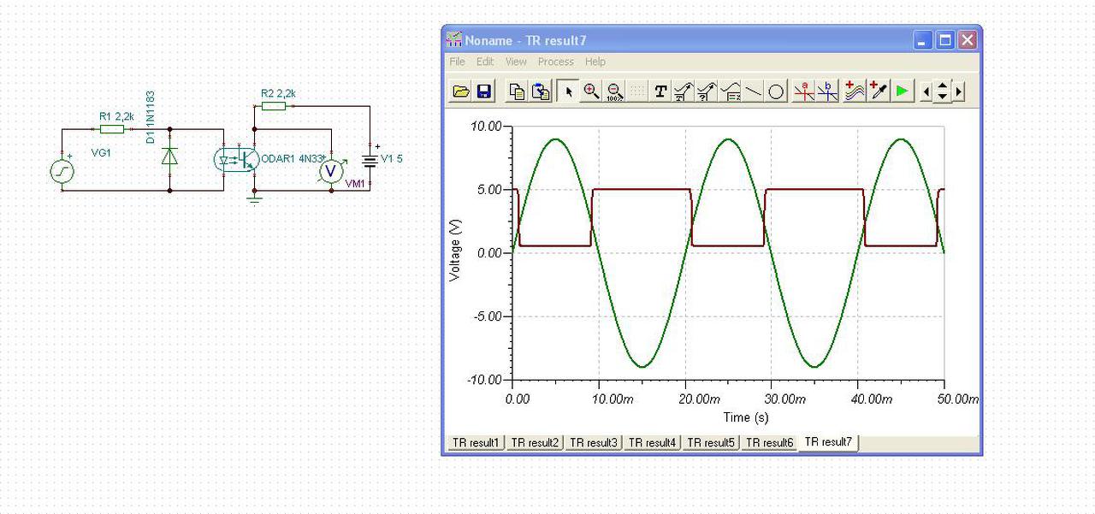Click the Paste icon in the toolbar
The image size is (1095, 514).
[541, 92]
